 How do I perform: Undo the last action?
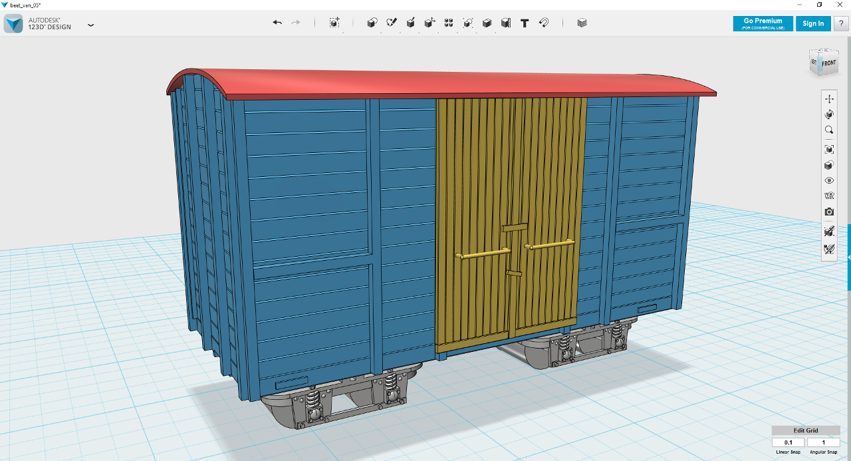(x=277, y=23)
